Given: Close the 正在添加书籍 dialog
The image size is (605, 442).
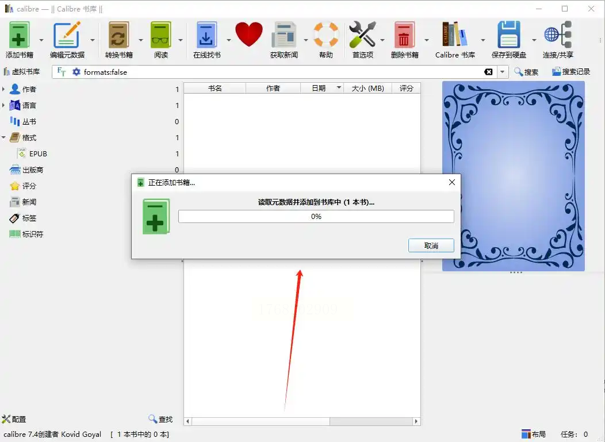Looking at the screenshot, I should click(452, 182).
